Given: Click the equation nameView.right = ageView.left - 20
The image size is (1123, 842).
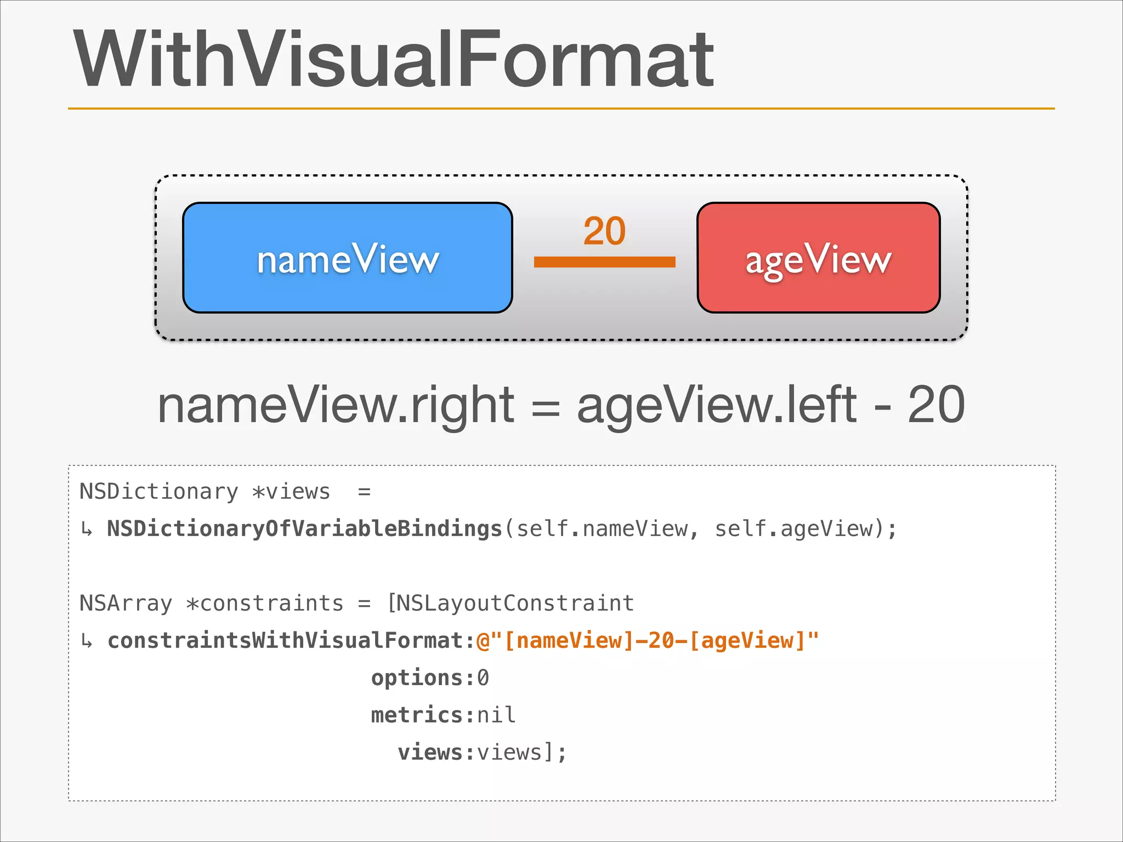Looking at the screenshot, I should click(x=561, y=406).
